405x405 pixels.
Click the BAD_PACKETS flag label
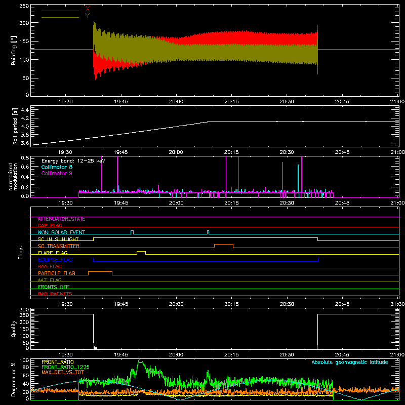coord(55,294)
